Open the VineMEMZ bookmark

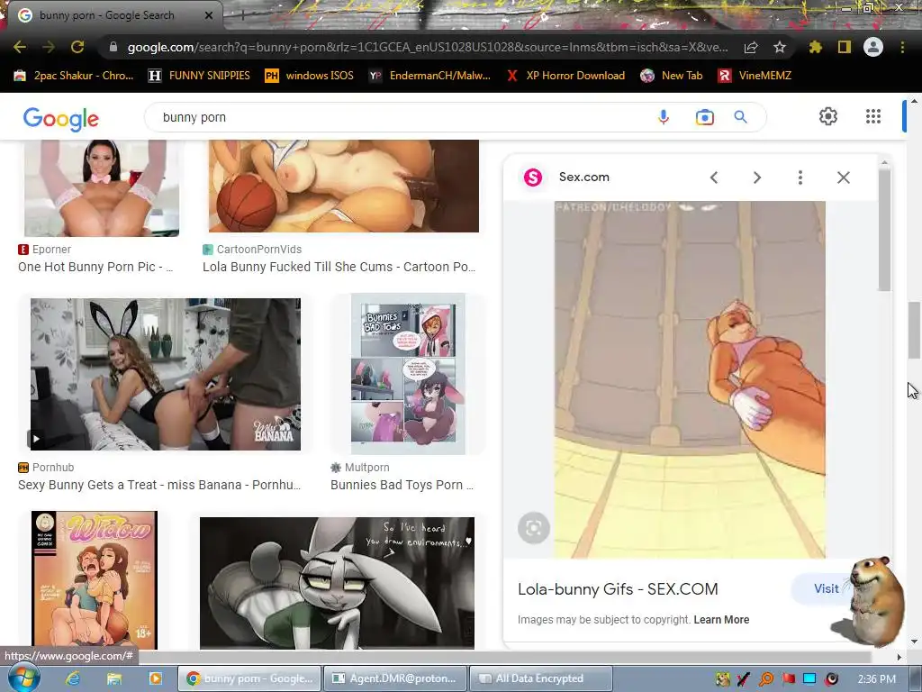(755, 76)
